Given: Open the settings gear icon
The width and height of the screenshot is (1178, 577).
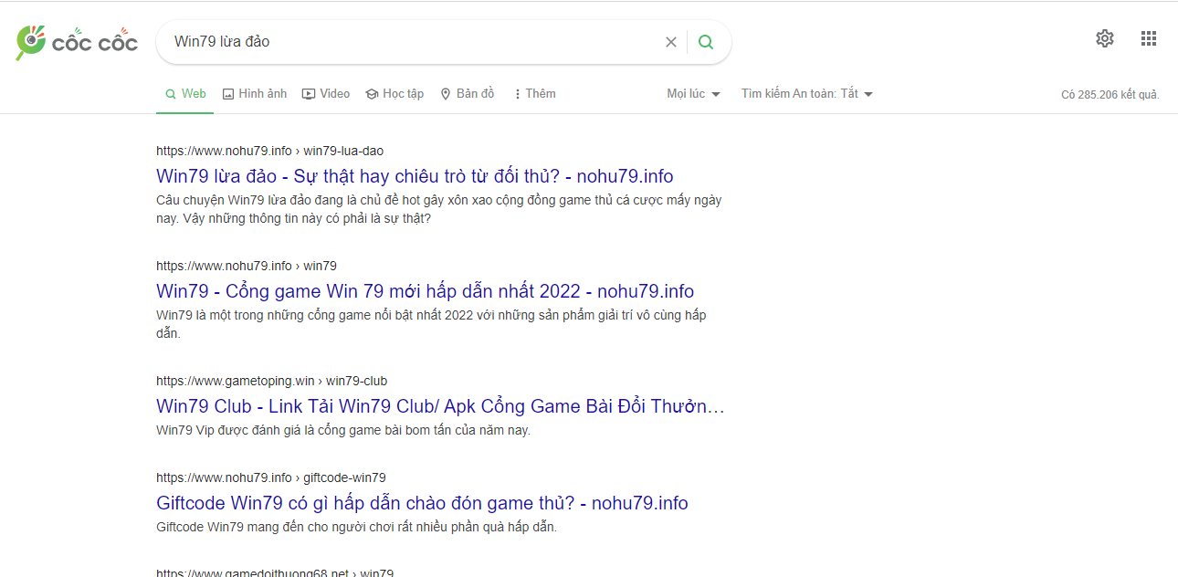Looking at the screenshot, I should (x=1104, y=38).
